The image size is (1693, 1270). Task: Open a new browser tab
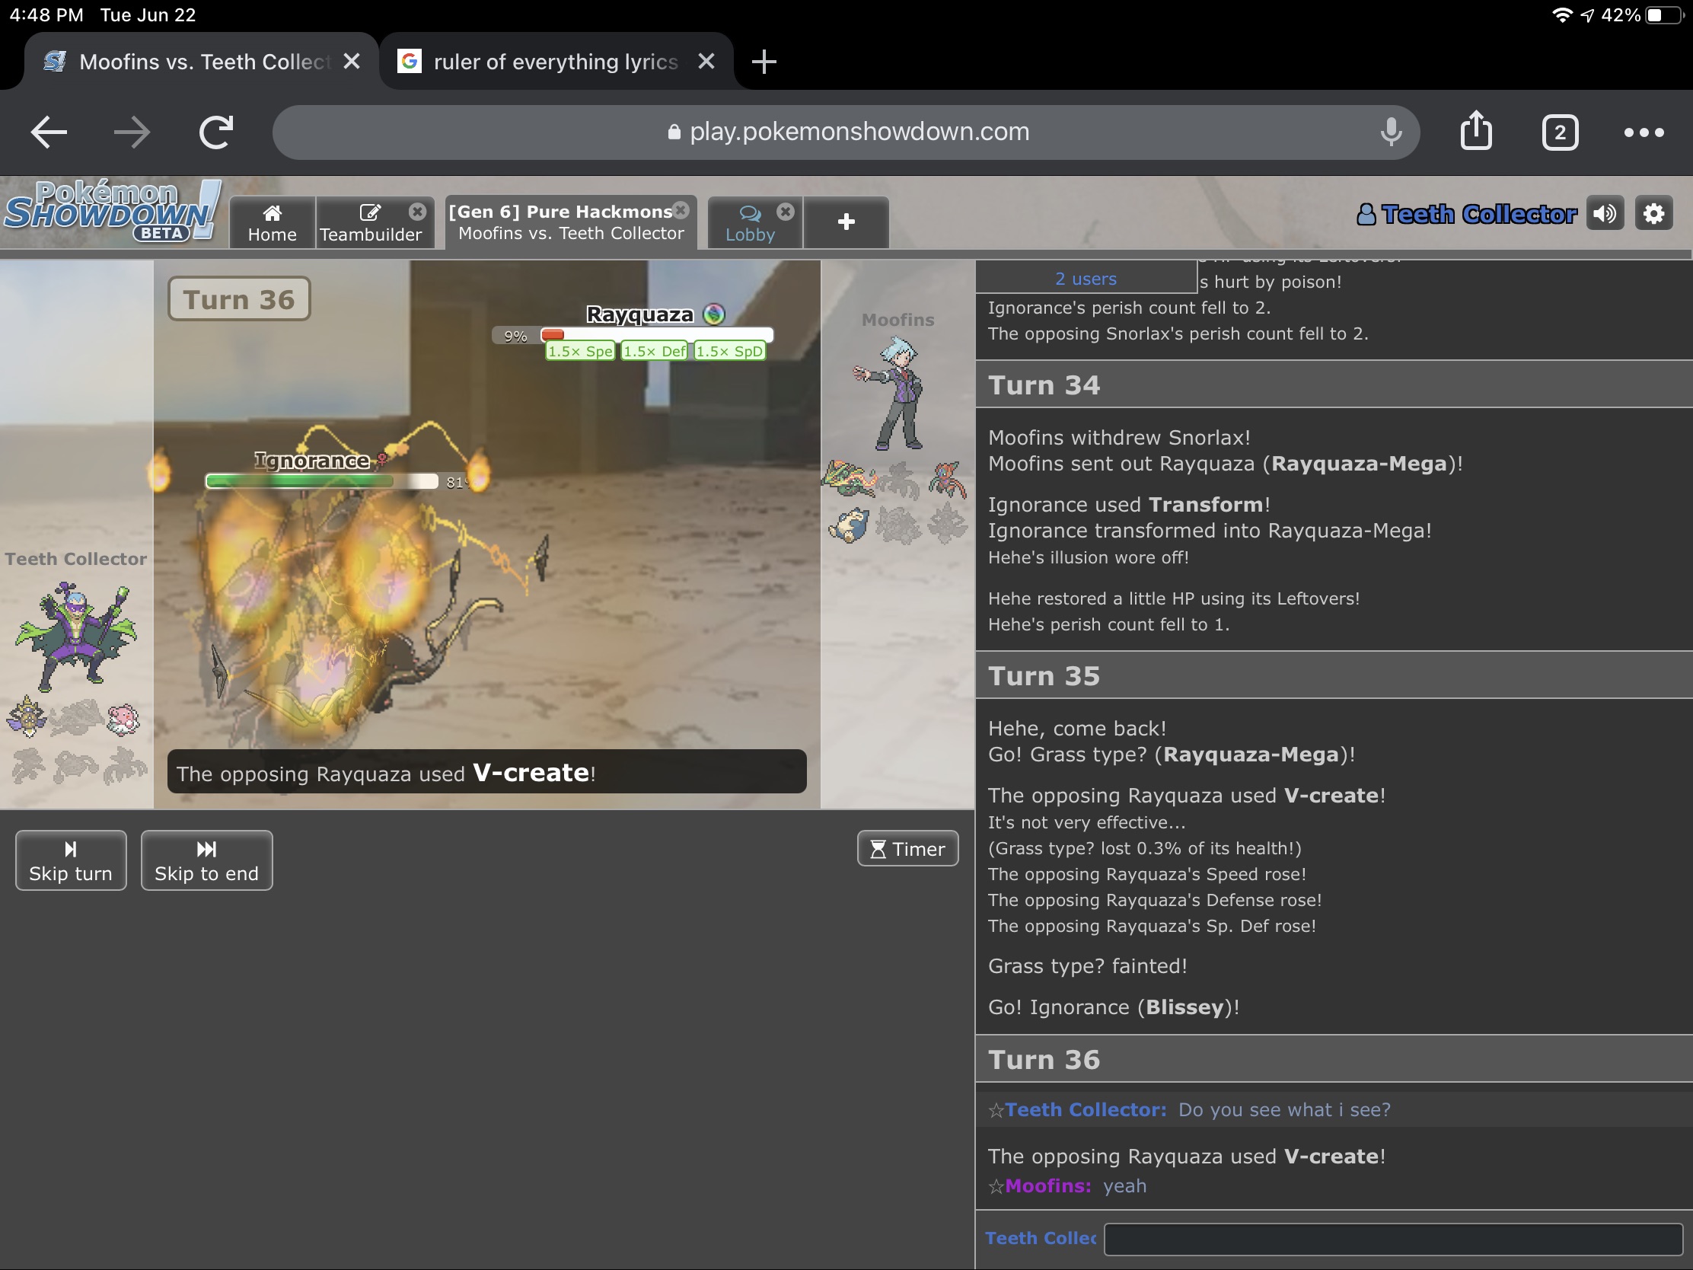(x=764, y=61)
